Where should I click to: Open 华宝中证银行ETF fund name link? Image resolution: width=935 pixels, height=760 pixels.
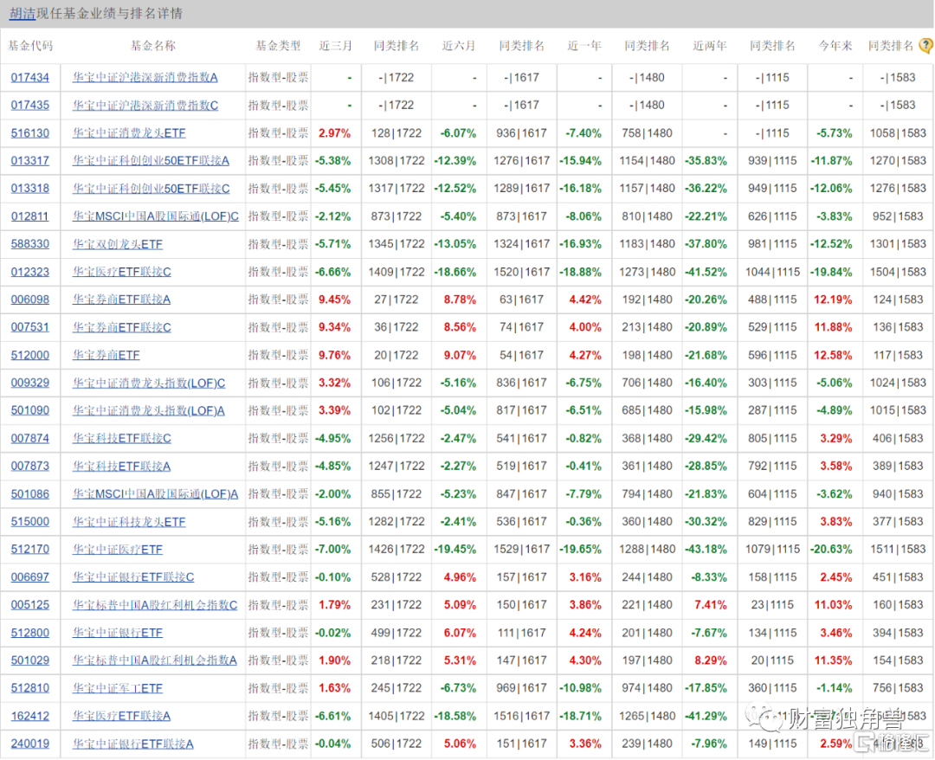(118, 633)
